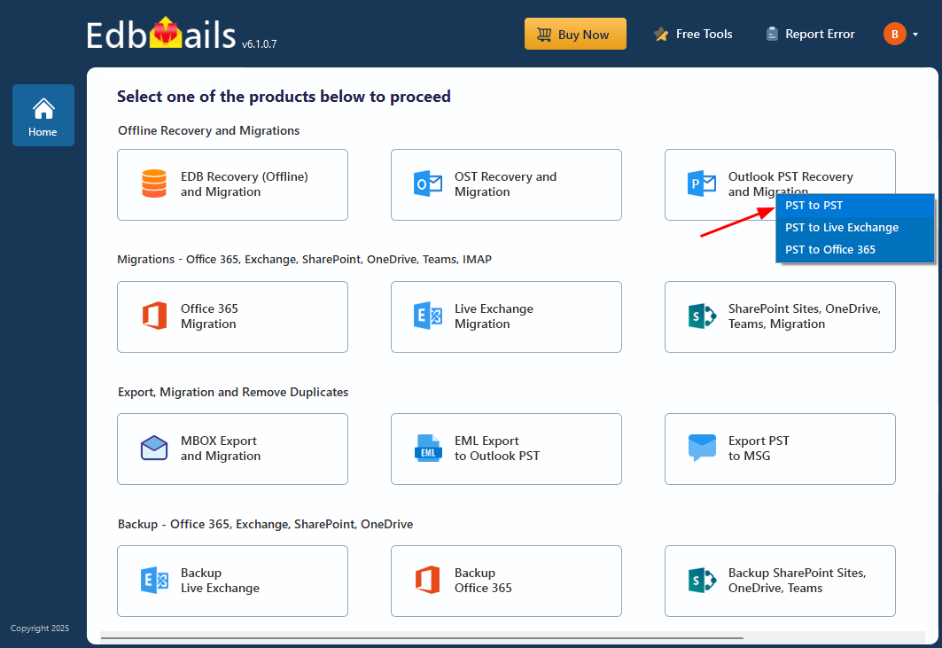Click the Export PST to MSG chat icon

[702, 448]
